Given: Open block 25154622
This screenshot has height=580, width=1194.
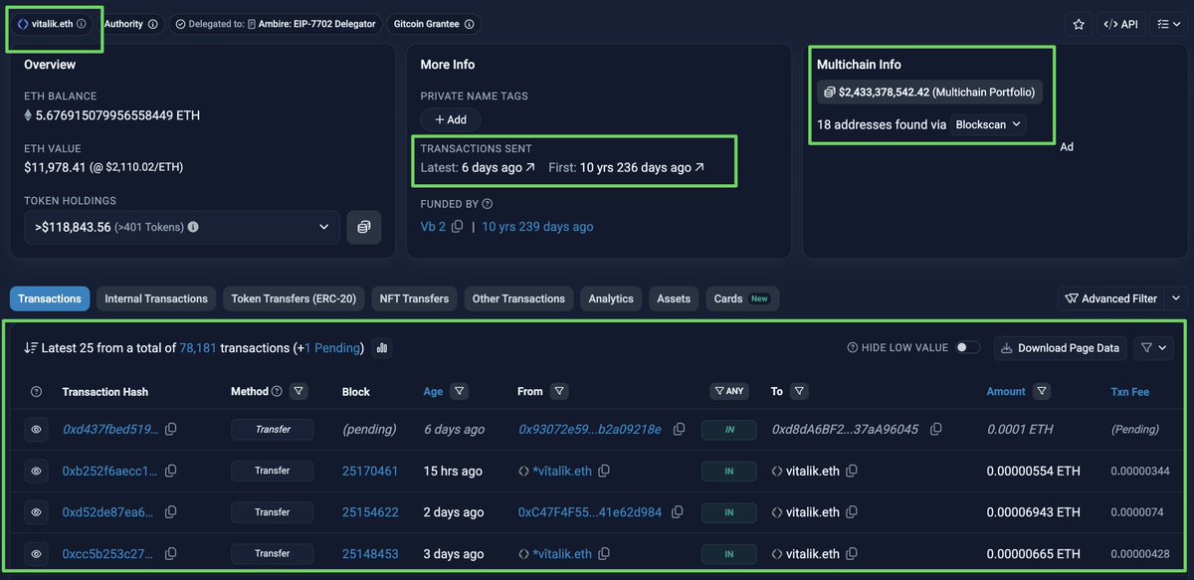Looking at the screenshot, I should point(369,512).
